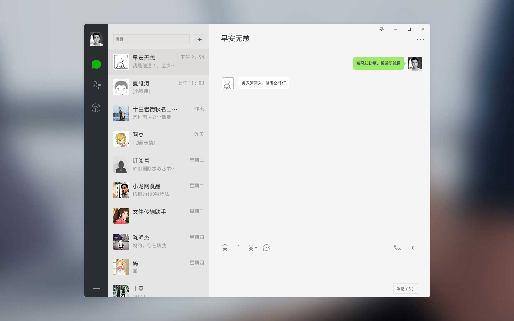The width and height of the screenshot is (514, 321).
Task: Click your profile avatar at the top of the sidebar
Action: click(x=96, y=39)
